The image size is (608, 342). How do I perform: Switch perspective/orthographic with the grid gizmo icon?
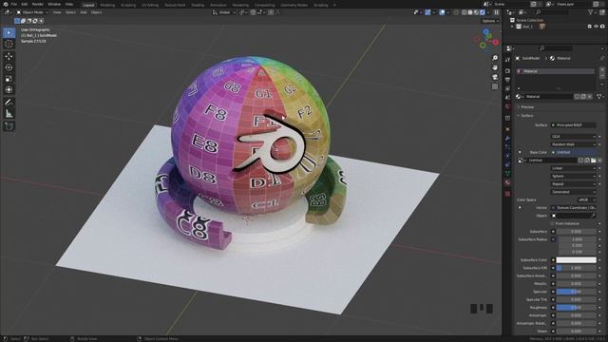(x=495, y=86)
